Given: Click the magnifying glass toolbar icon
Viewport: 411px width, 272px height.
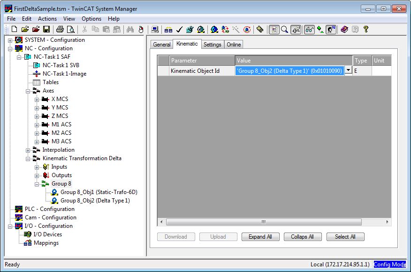Looking at the screenshot, I should click(x=285, y=30).
